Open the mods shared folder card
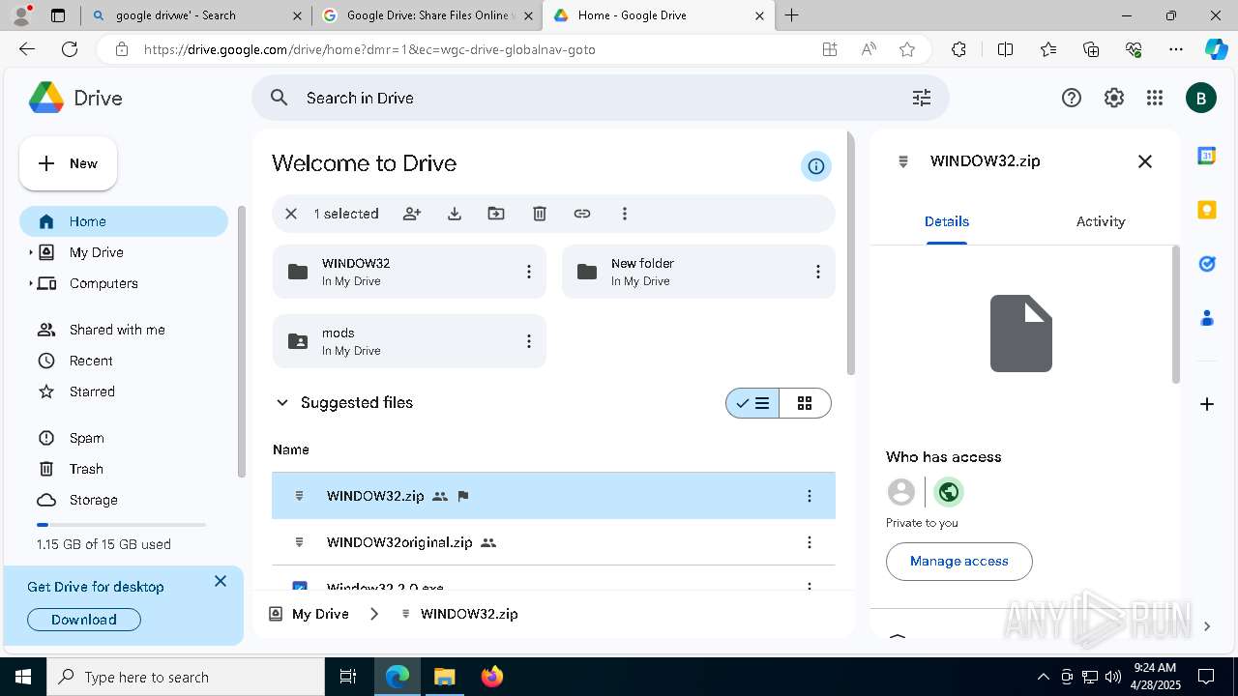The height and width of the screenshot is (696, 1238). [409, 341]
